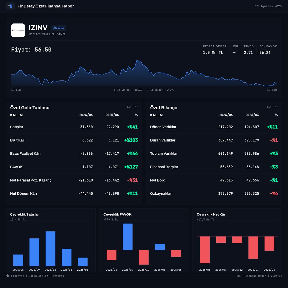Click the Duran Varlıklar row label
This screenshot has height=288, width=288.
click(x=163, y=140)
